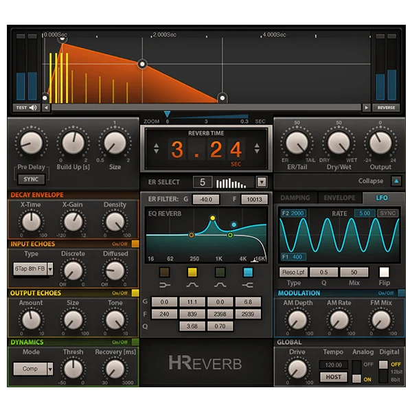This screenshot has height=412, width=412.
Task: Toggle Modulation On/Off blue switch
Action: (x=401, y=293)
